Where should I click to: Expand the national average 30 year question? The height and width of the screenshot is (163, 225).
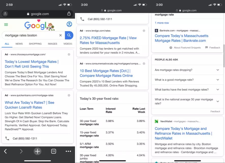click(x=187, y=101)
